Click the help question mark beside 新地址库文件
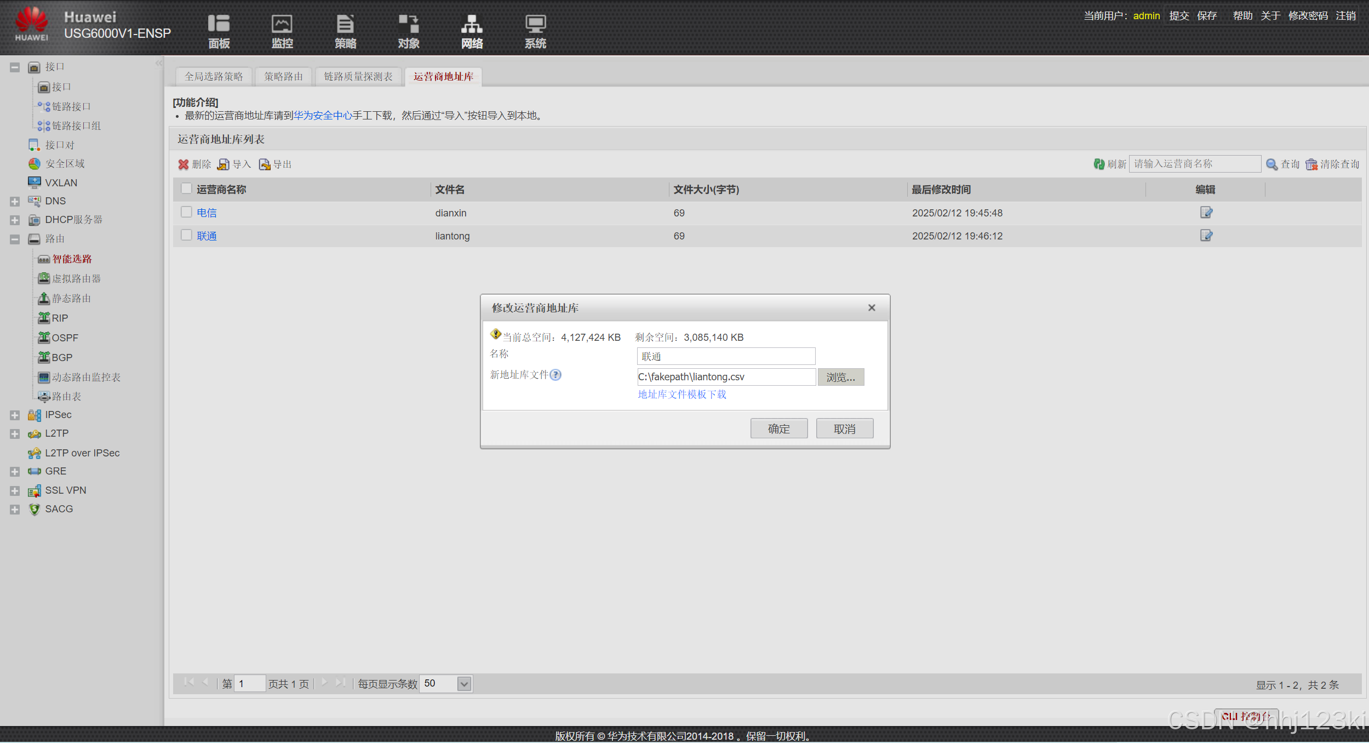Image resolution: width=1369 pixels, height=743 pixels. pyautogui.click(x=555, y=375)
